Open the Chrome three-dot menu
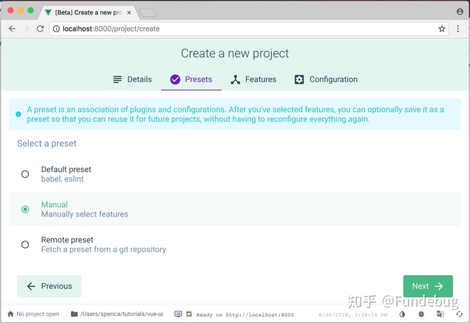The height and width of the screenshot is (323, 470). (458, 29)
